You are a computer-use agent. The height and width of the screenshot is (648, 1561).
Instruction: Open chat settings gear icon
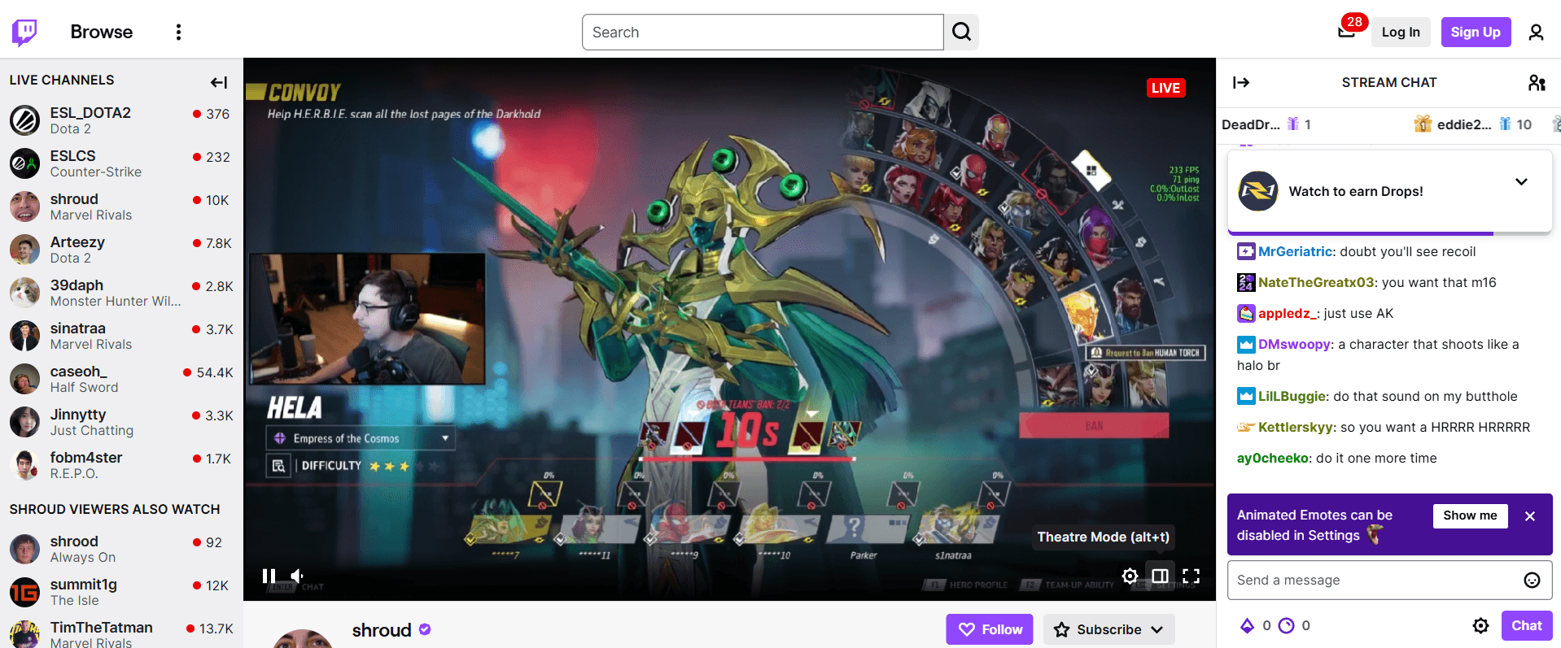click(1480, 625)
